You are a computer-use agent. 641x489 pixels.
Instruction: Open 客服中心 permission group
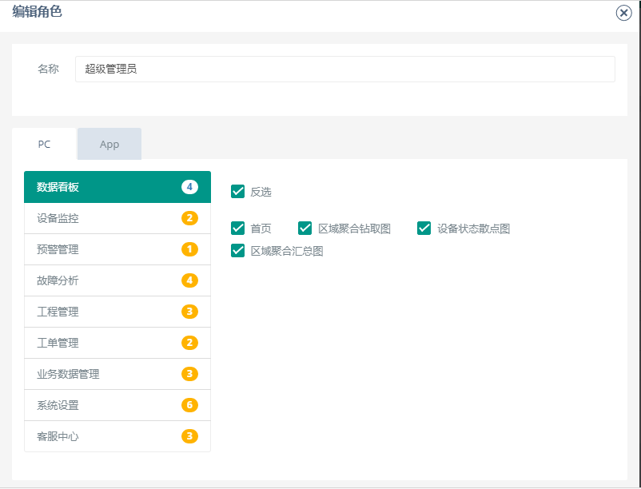(x=117, y=436)
